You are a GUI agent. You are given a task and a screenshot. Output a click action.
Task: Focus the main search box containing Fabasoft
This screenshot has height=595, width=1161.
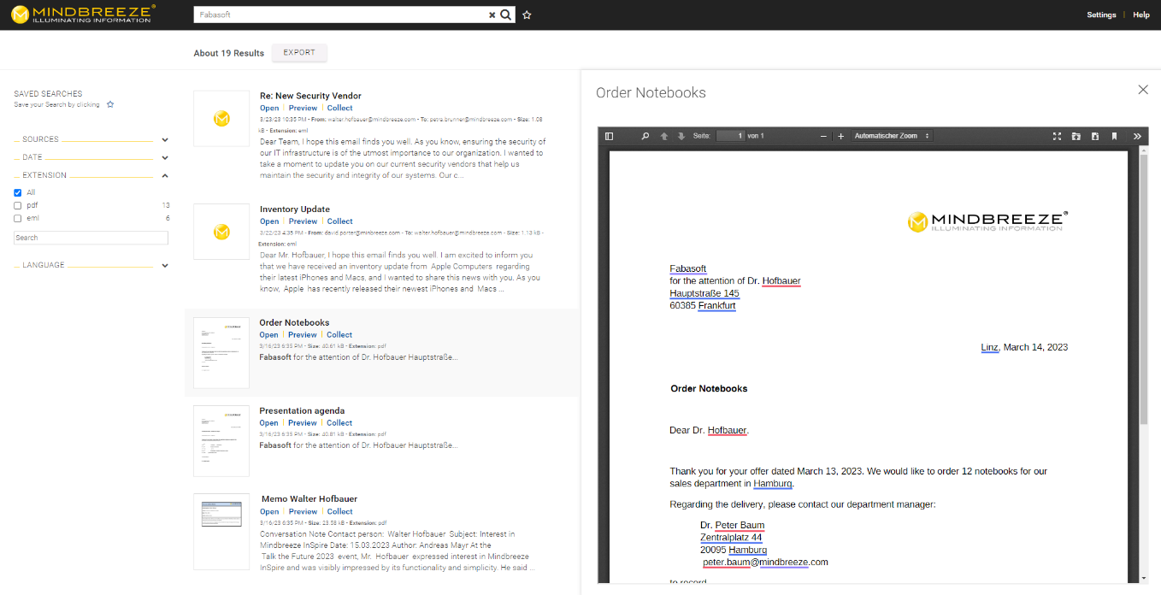pos(341,15)
